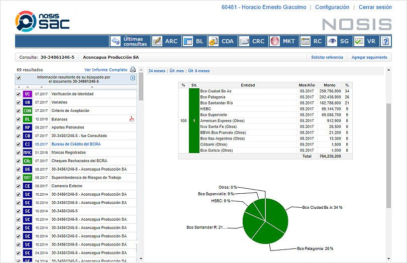Open the RC report icon
Viewport: 407px width, 263px height.
coord(306,41)
